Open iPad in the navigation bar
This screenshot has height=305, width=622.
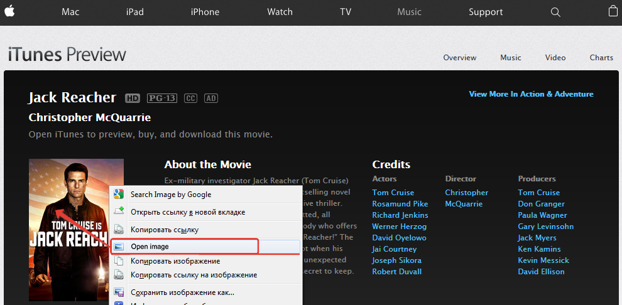[x=135, y=12]
